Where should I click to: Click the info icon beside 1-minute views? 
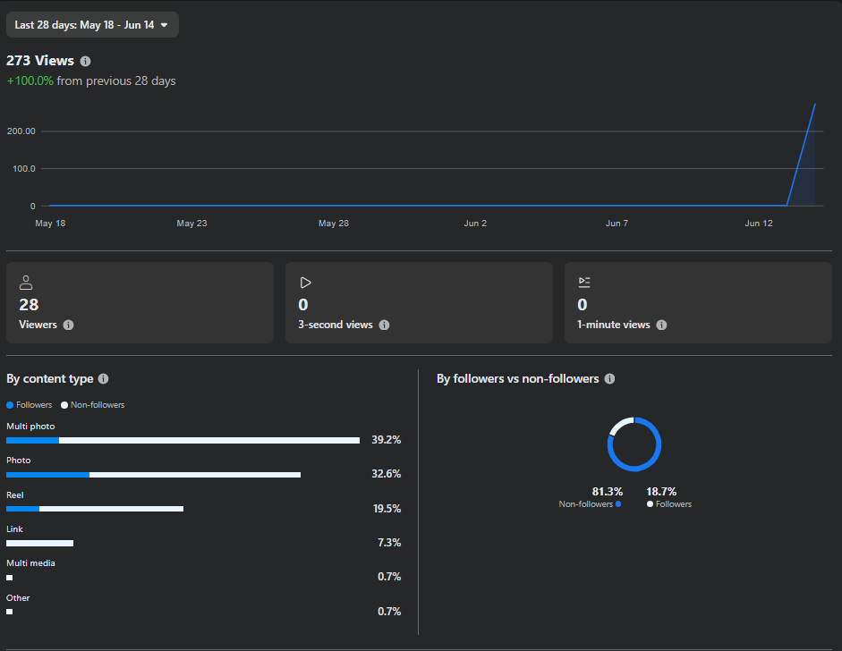661,325
